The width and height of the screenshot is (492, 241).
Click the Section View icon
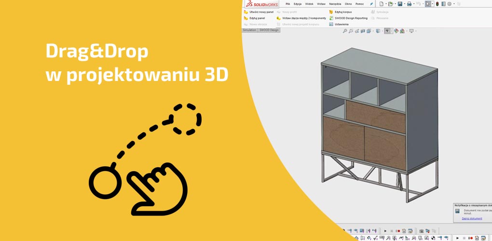pos(363,31)
